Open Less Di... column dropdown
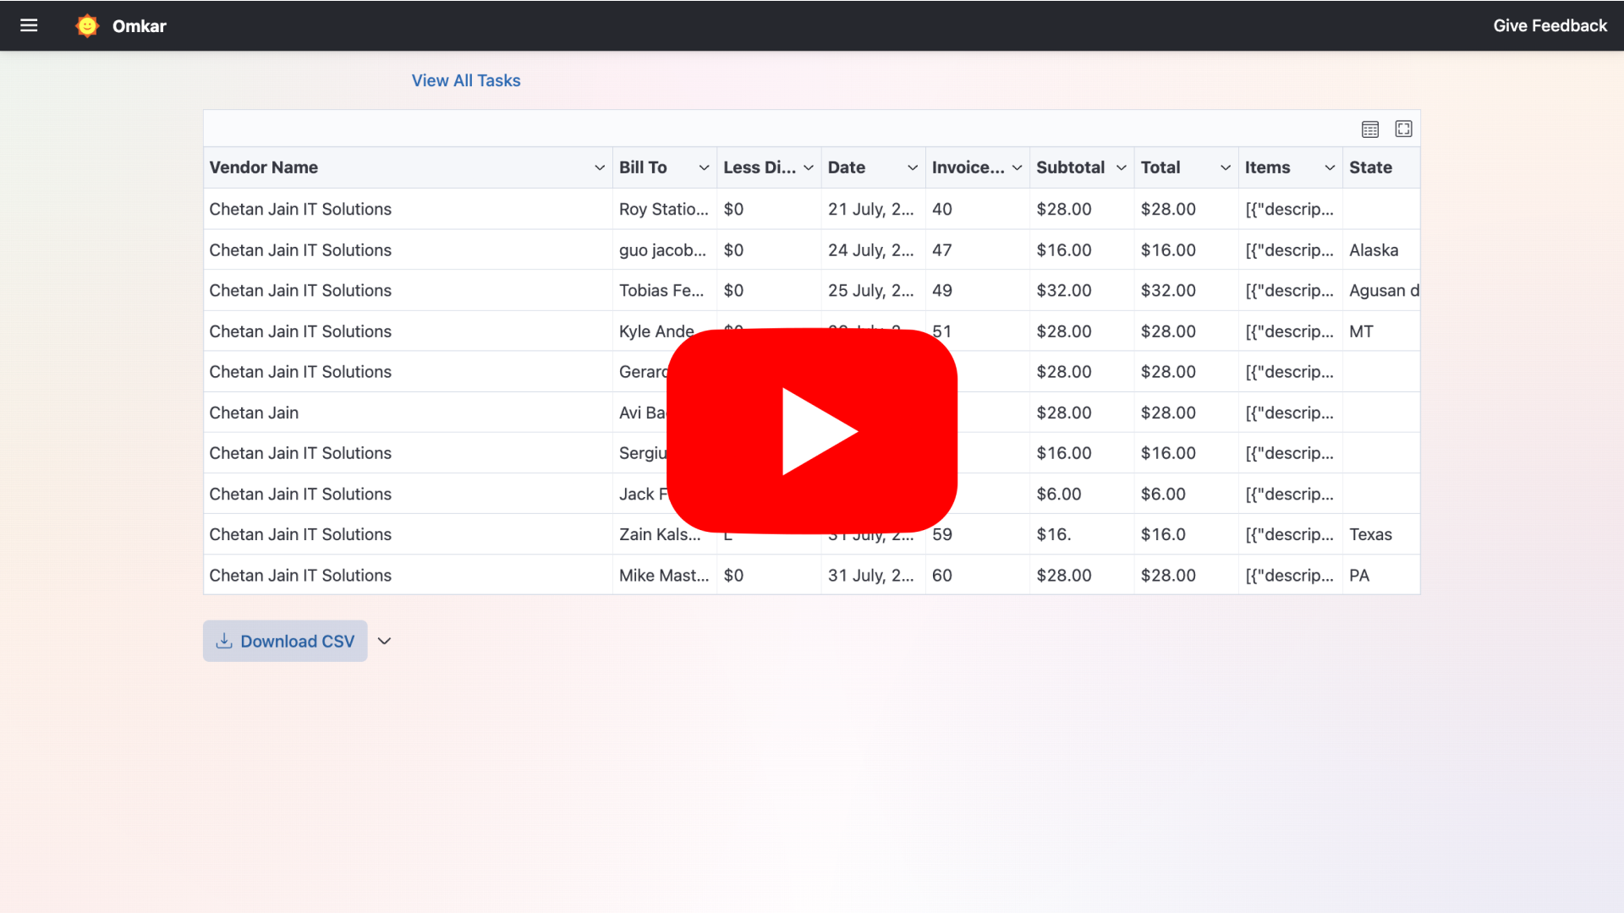 point(809,167)
